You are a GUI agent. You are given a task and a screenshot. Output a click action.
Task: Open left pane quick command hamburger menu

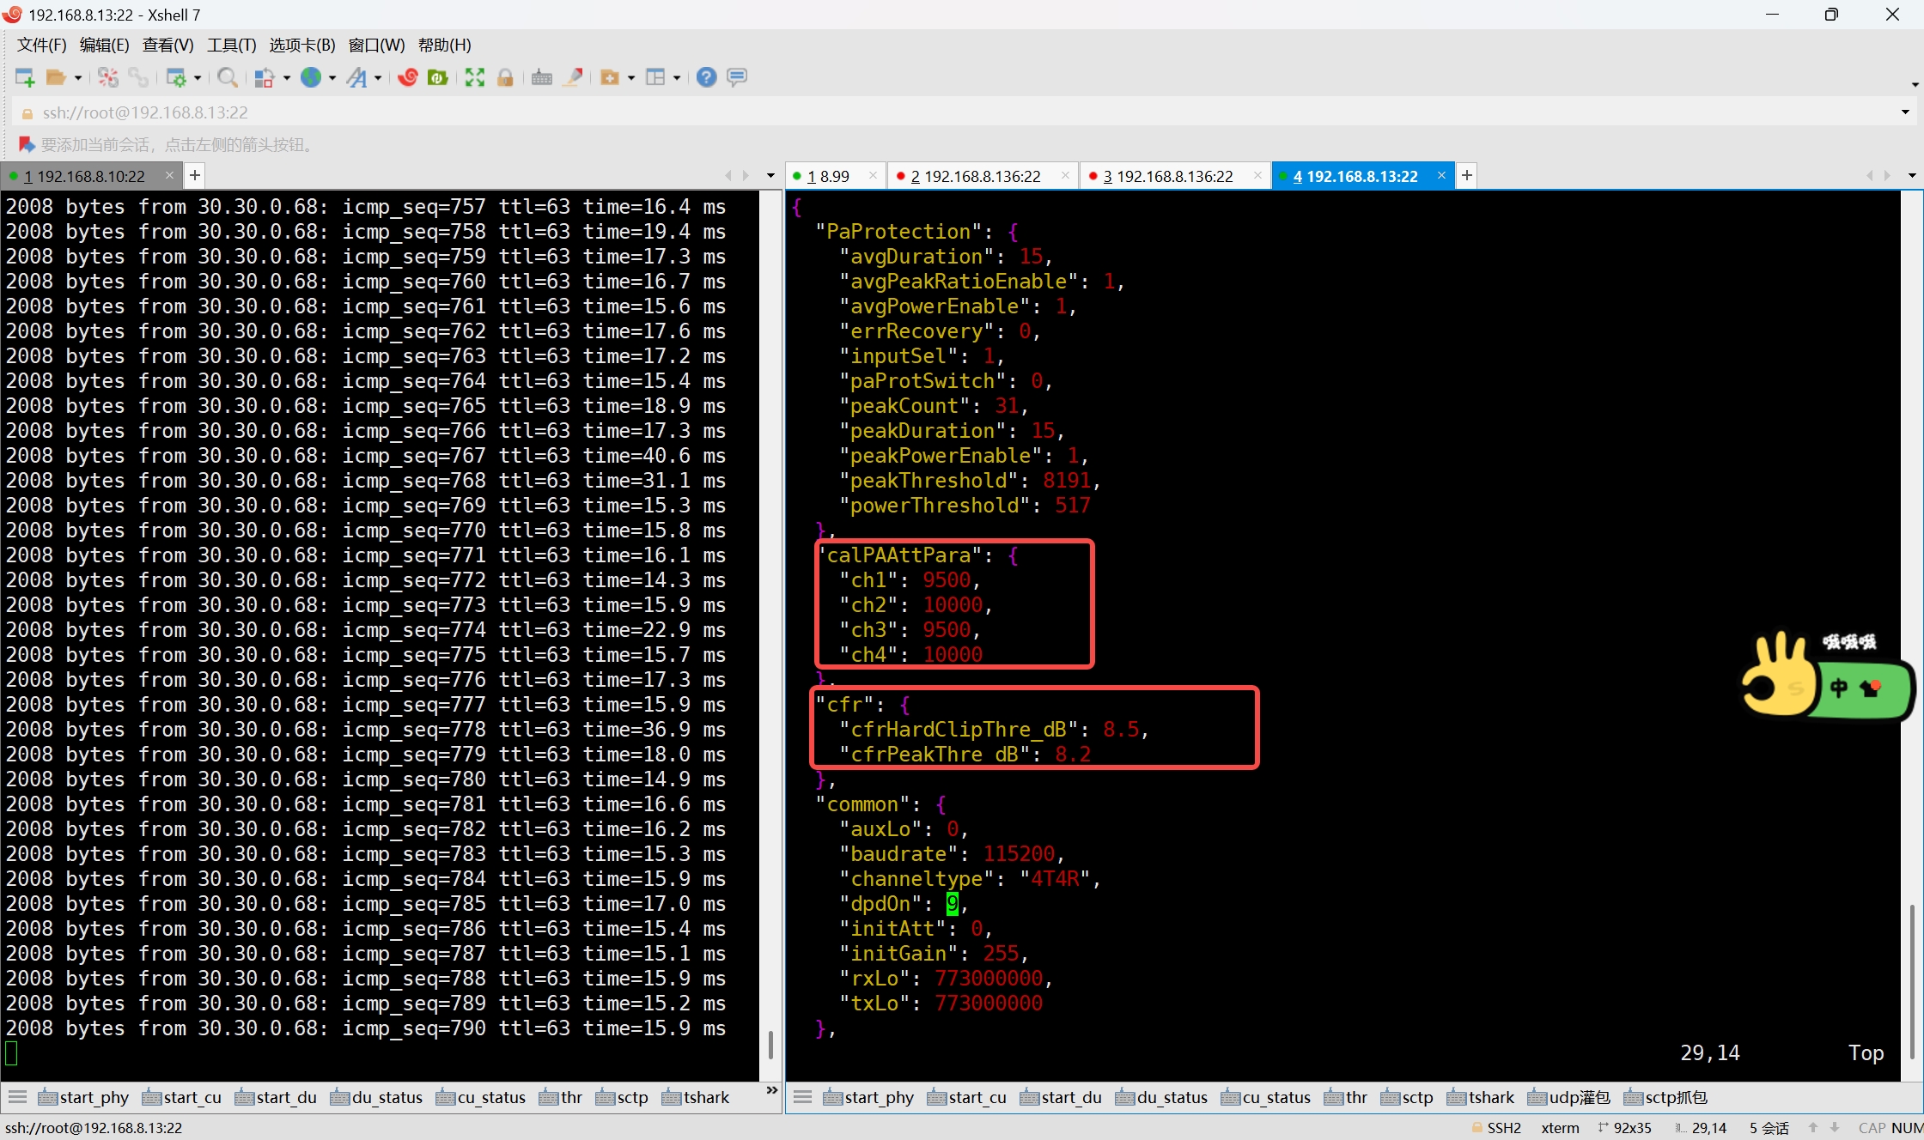tap(18, 1097)
